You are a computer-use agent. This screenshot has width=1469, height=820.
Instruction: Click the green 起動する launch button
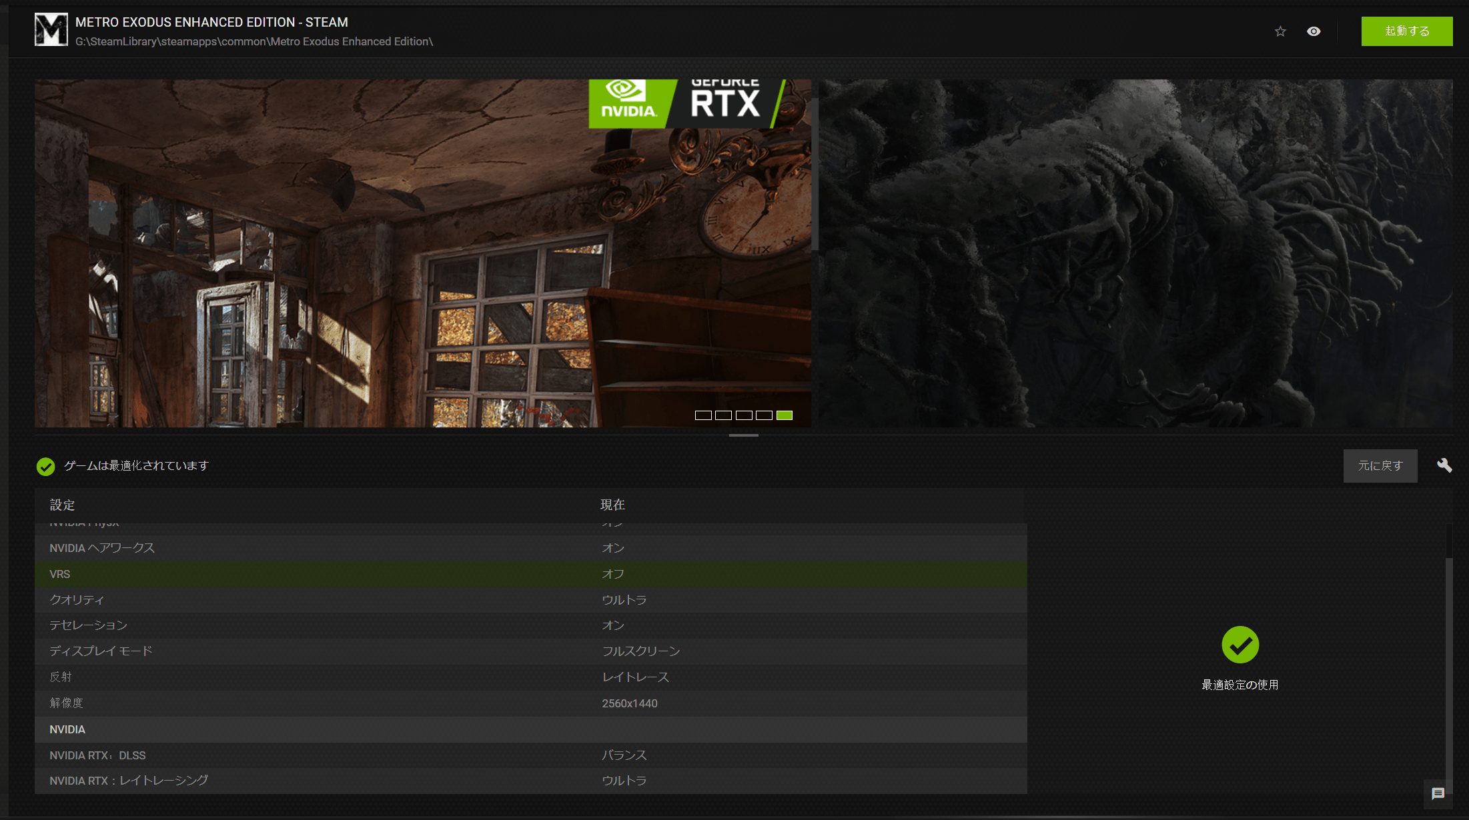click(x=1406, y=31)
